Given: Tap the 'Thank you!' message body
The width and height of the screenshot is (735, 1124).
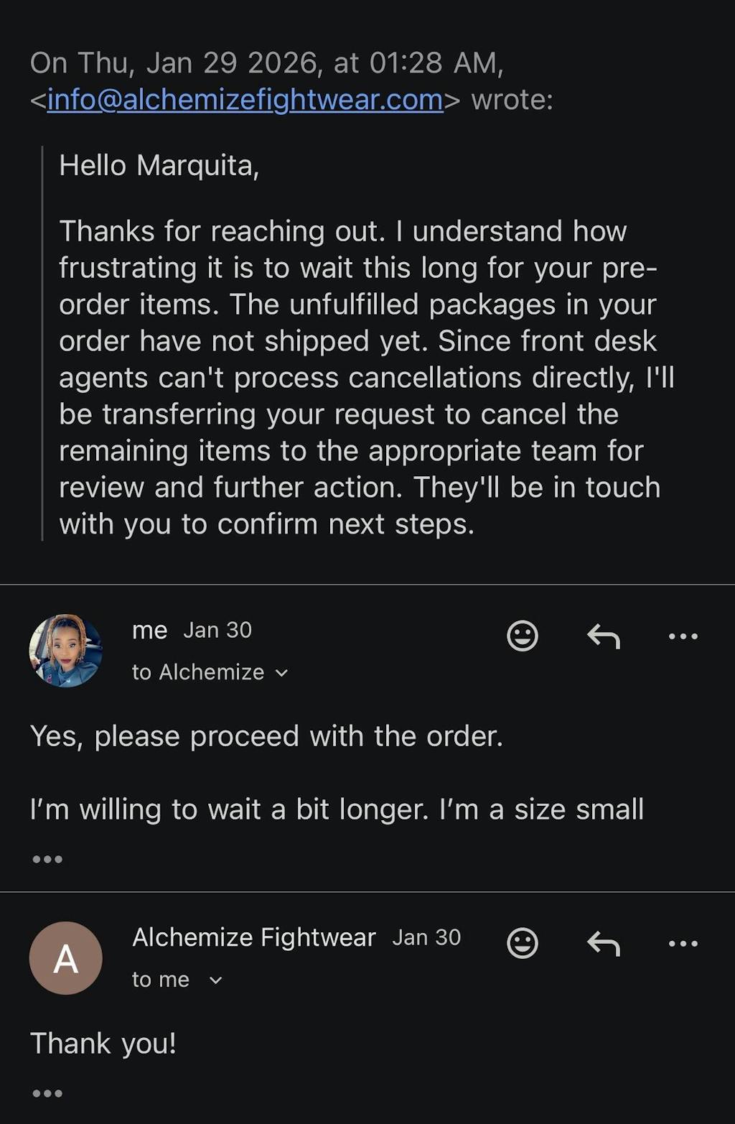Looking at the screenshot, I should (103, 1043).
